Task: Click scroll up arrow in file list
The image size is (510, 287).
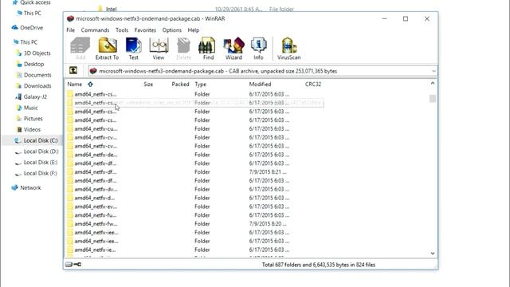Action: coord(433,83)
